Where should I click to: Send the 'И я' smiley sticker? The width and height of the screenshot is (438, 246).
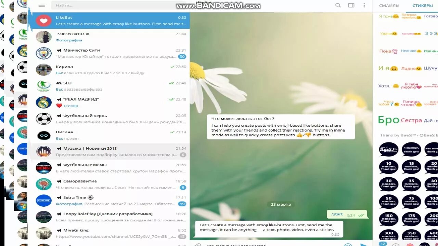point(388,68)
